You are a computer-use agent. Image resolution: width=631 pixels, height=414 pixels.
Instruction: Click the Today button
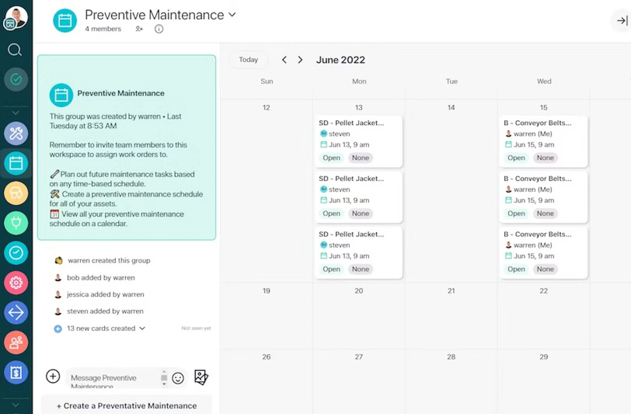249,60
